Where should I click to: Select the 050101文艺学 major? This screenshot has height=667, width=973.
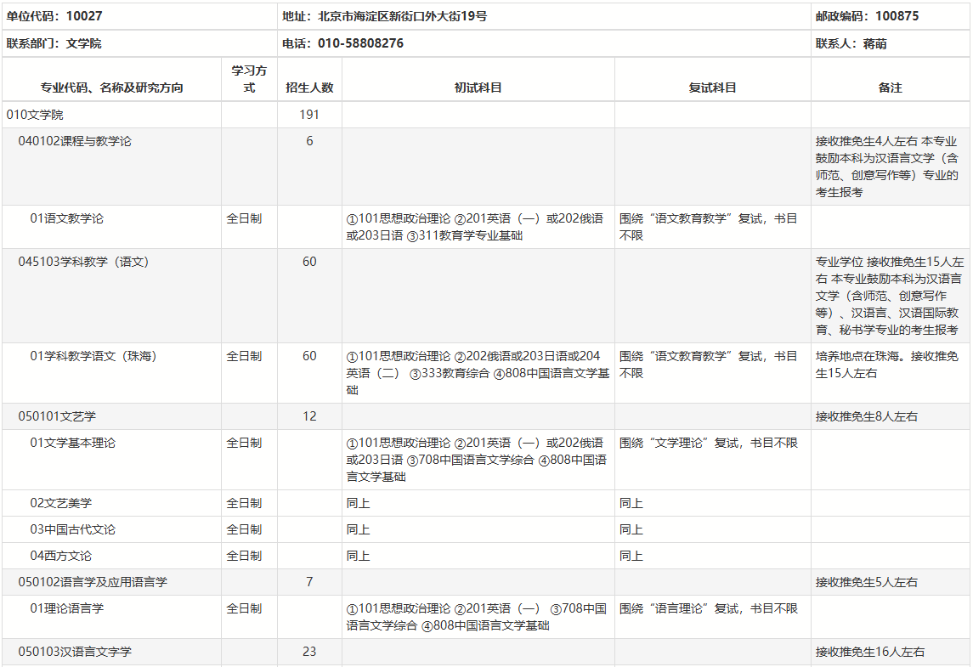[57, 416]
